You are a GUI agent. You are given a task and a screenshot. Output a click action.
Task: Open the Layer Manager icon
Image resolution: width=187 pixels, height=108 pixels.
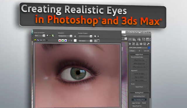tap(139, 39)
